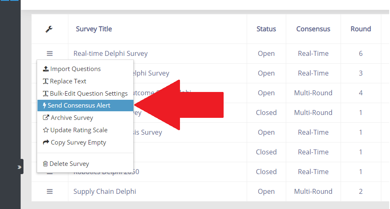Open the Real-time Delphi Survey link
Screen dimensions: 390x209
pos(110,53)
